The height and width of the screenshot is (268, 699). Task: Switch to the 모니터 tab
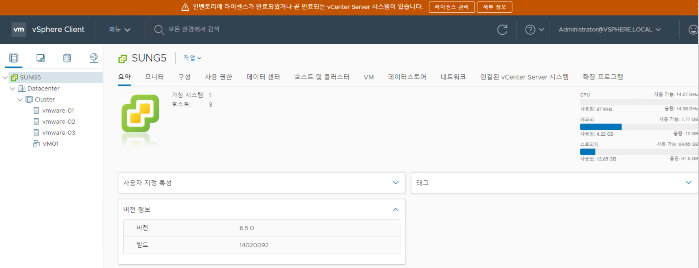[154, 77]
